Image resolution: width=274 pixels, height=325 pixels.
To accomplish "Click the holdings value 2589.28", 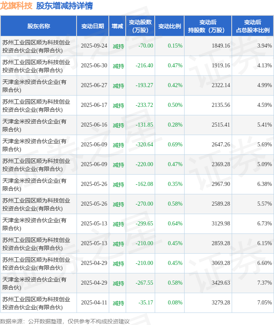I will pos(221,204).
